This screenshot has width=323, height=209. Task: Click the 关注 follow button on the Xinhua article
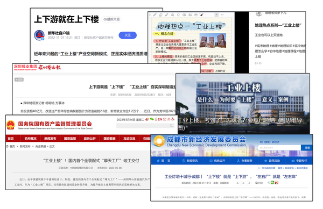click(x=128, y=35)
